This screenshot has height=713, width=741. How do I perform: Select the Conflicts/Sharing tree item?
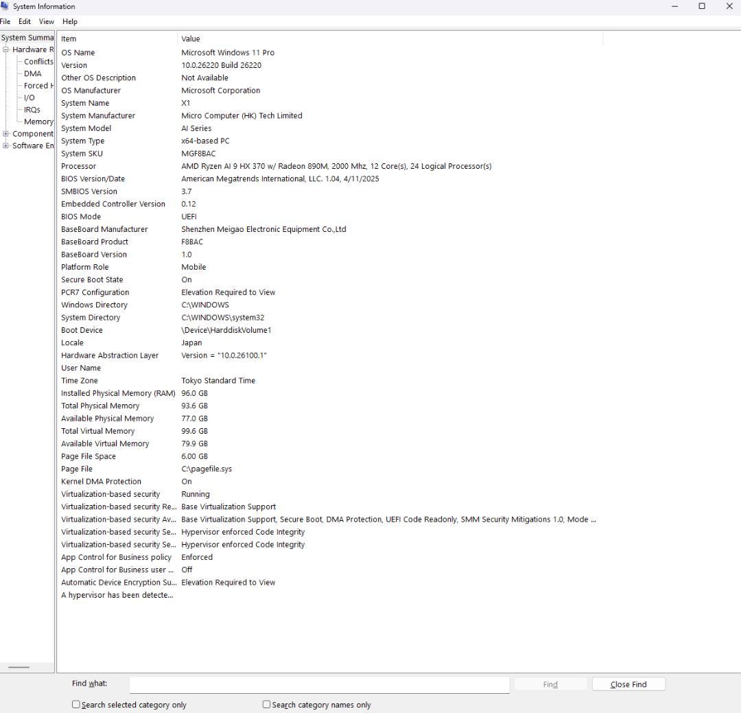[x=38, y=62]
